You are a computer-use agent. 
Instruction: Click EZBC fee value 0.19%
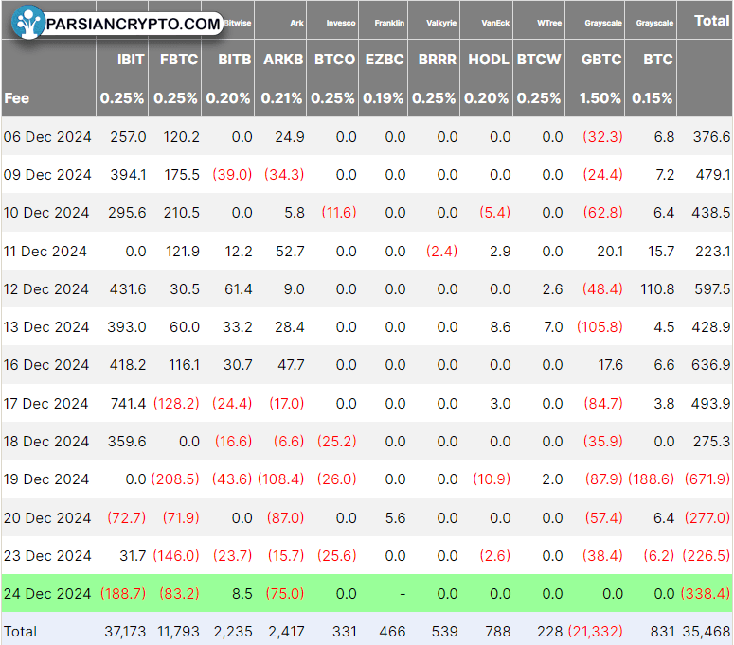click(x=383, y=98)
